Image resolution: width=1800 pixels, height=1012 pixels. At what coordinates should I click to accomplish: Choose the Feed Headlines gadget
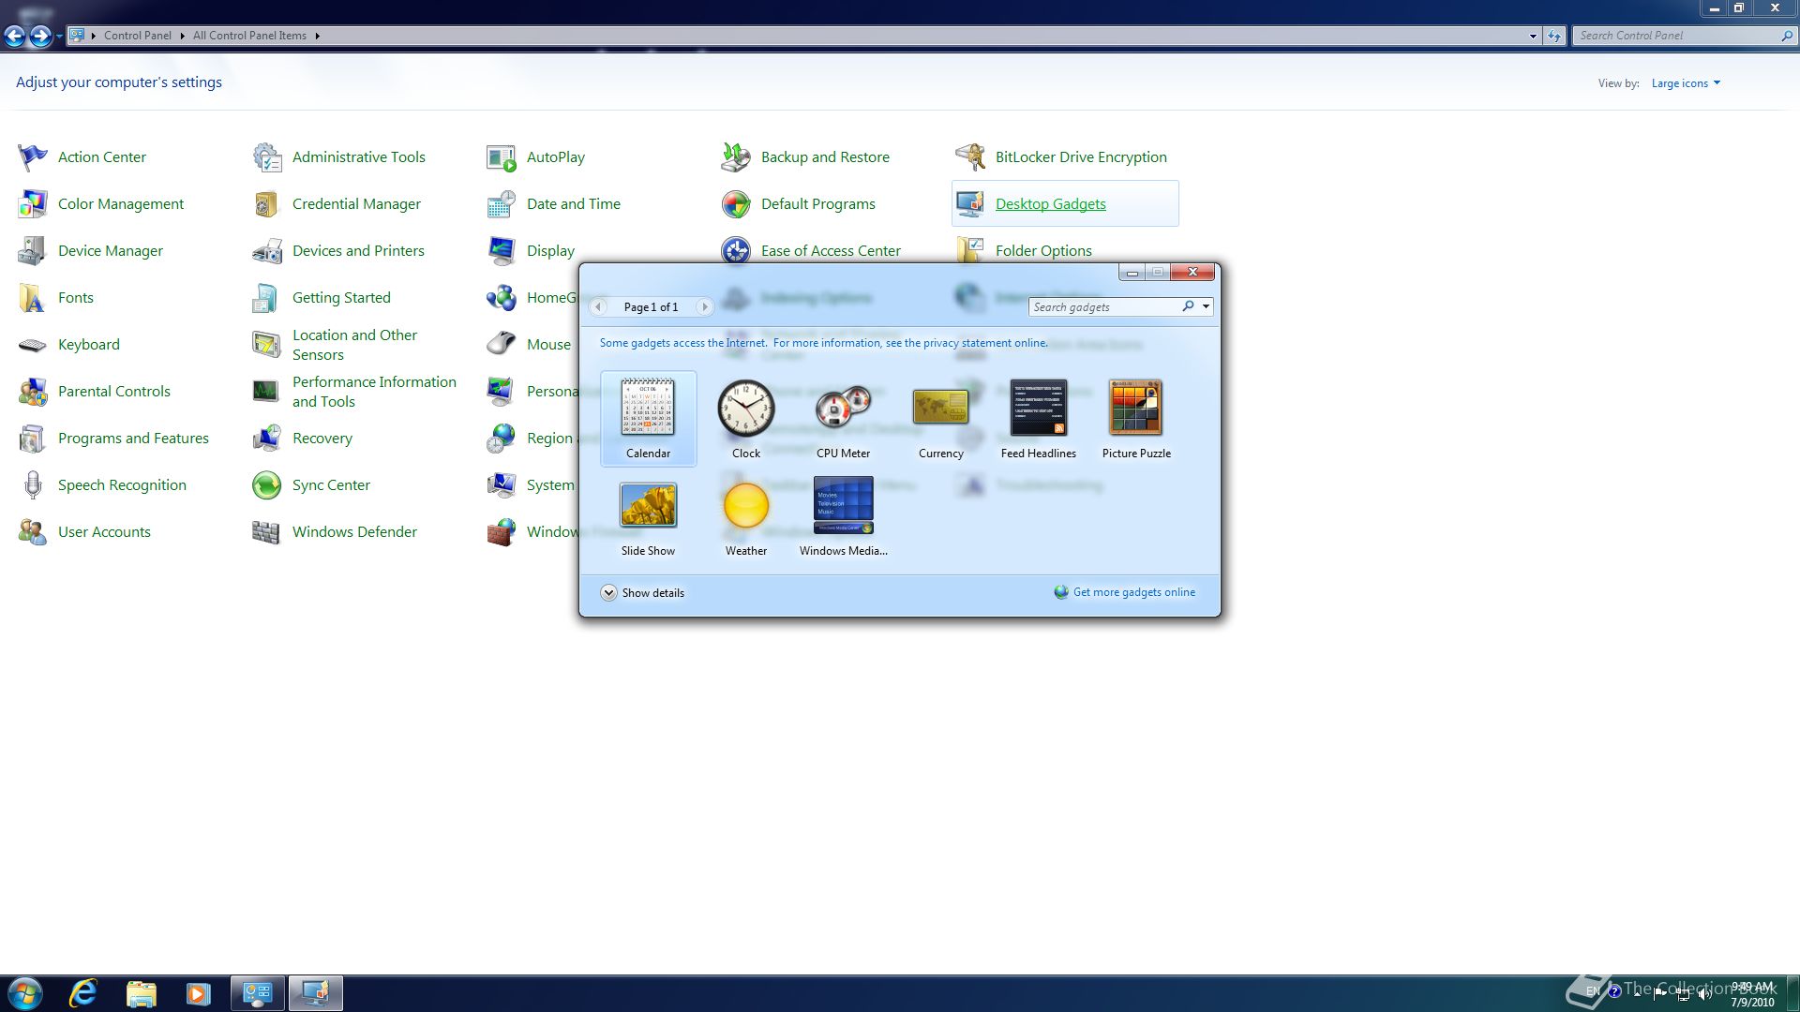click(1038, 418)
